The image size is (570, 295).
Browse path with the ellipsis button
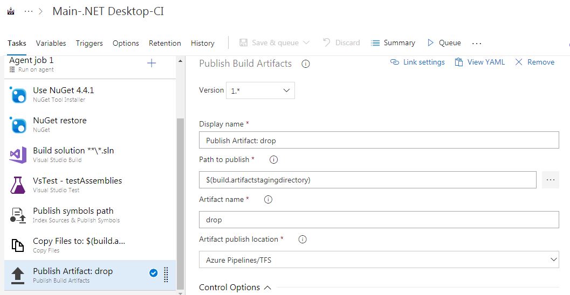(x=551, y=180)
